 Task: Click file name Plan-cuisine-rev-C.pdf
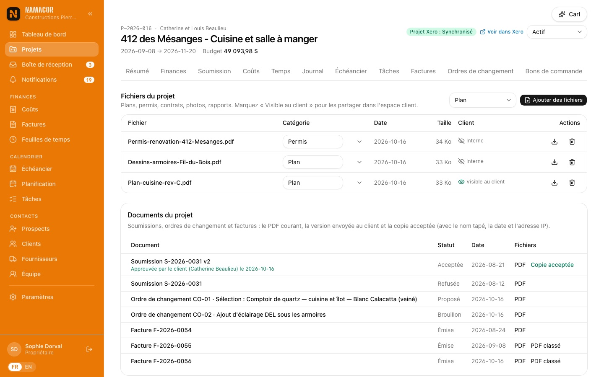point(160,183)
